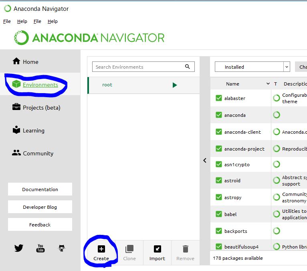Click the alabaster package type icon
This screenshot has width=307, height=271.
click(x=277, y=98)
